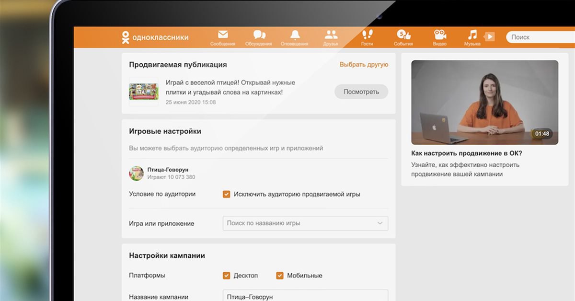Open Гости footprints icon
Viewport: 575px width, 301px height.
[367, 35]
